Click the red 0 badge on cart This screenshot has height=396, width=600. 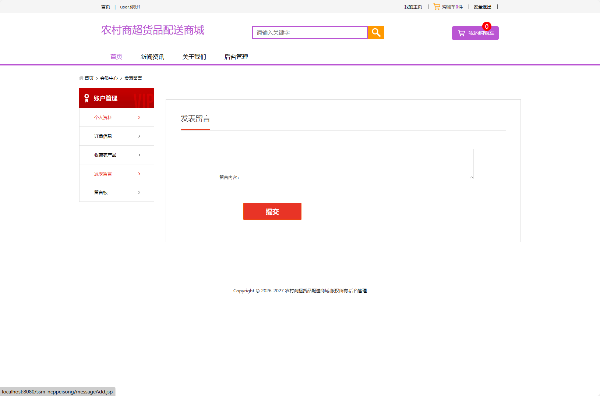pyautogui.click(x=486, y=26)
